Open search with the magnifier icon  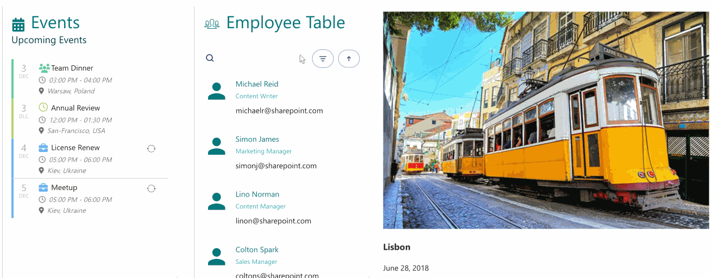click(210, 58)
